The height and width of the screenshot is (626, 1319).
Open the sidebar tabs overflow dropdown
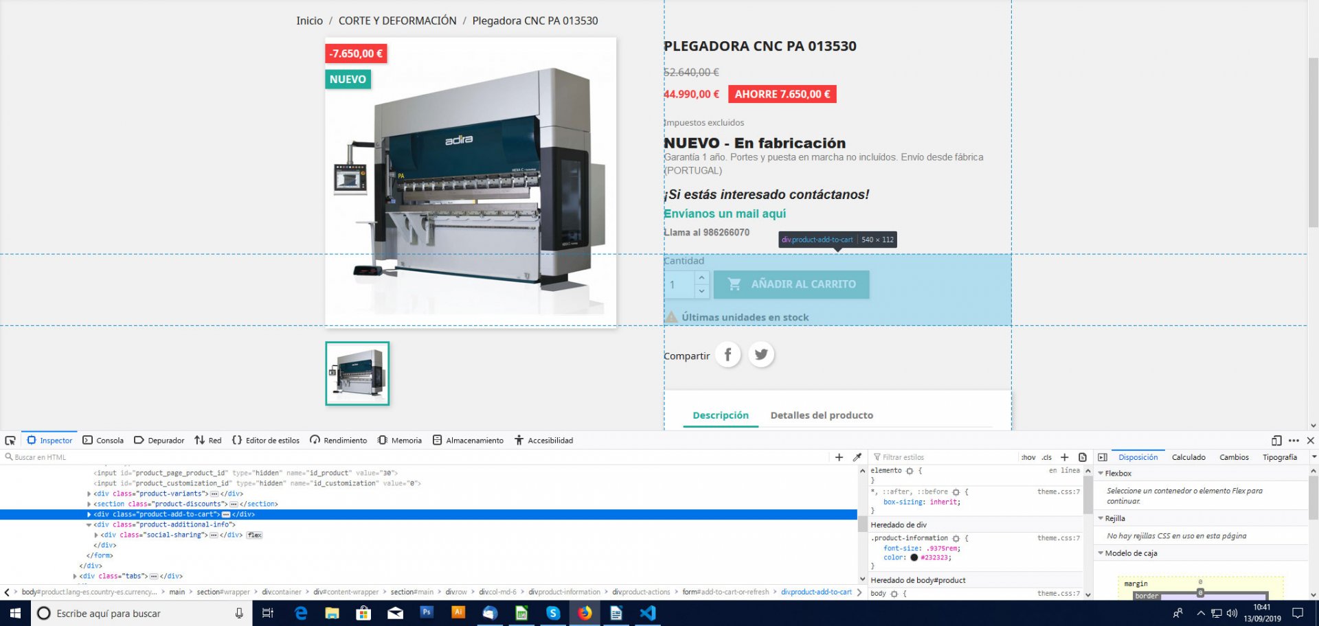(x=1314, y=457)
